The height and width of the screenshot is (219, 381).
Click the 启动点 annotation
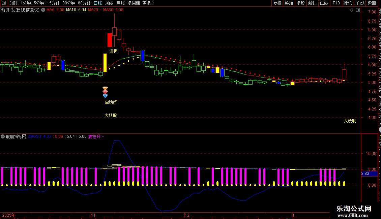click(x=111, y=102)
